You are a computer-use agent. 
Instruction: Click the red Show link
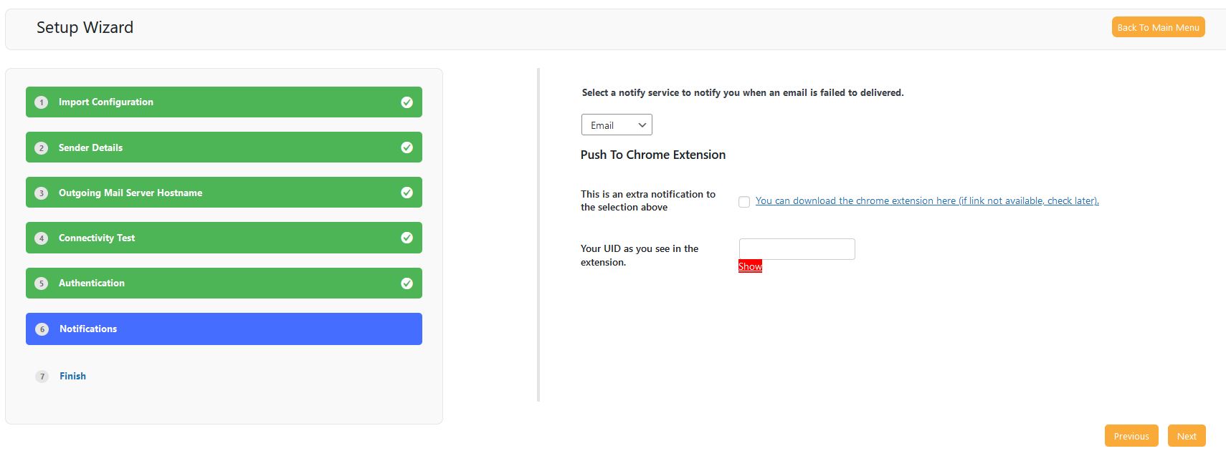[750, 266]
